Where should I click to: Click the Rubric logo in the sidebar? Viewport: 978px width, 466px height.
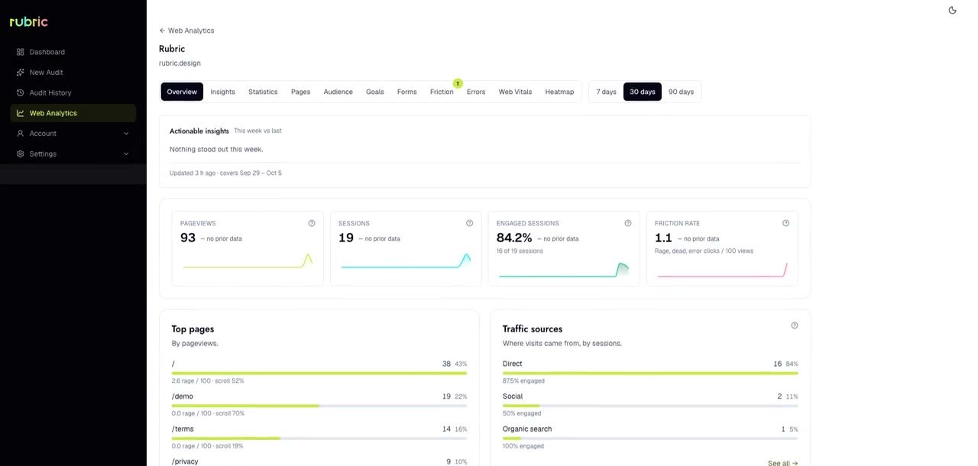(x=28, y=21)
